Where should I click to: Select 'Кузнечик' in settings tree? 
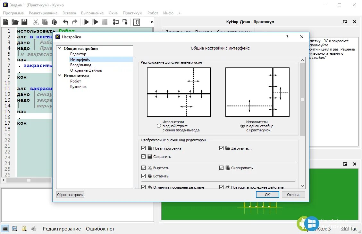click(78, 87)
